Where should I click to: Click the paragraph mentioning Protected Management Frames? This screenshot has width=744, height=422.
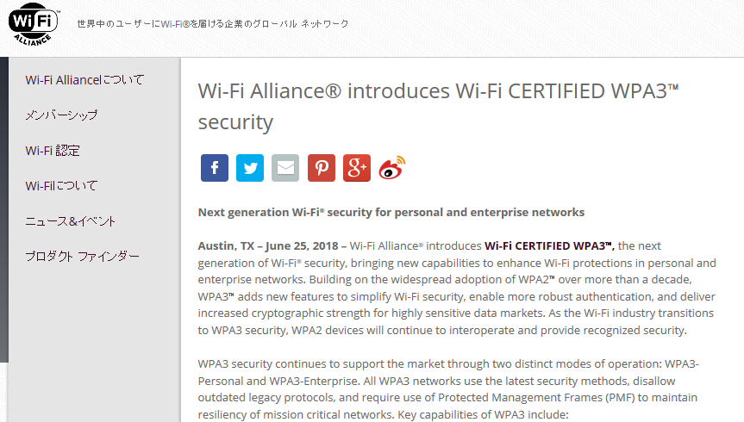click(x=448, y=389)
